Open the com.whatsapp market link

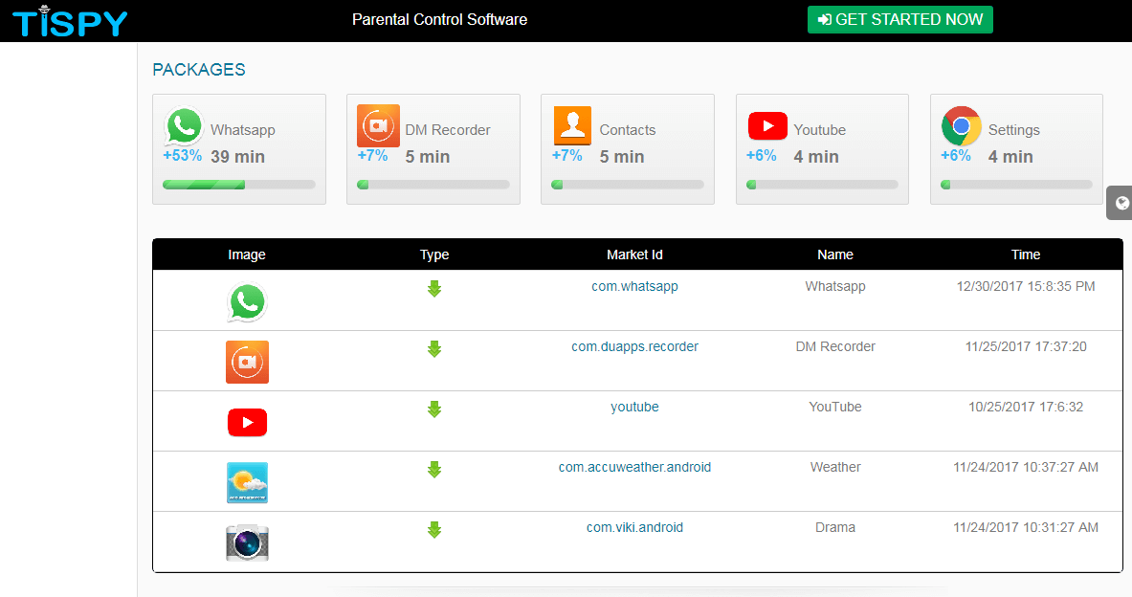coord(634,287)
